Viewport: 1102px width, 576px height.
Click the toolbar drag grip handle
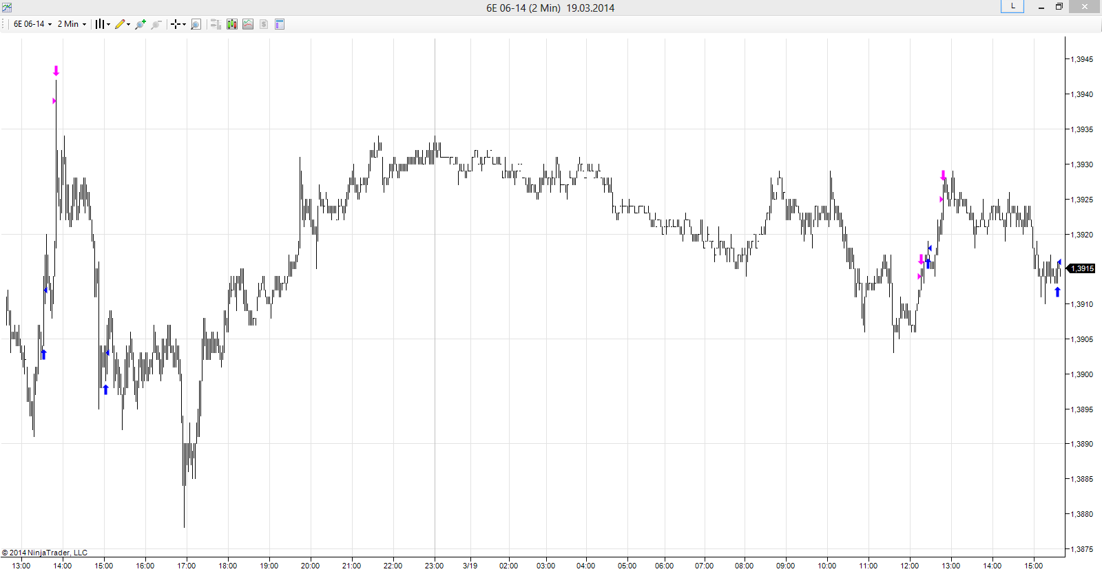tap(4, 24)
